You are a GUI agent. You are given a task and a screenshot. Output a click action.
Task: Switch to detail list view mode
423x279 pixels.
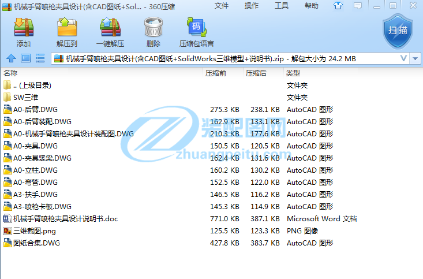(x=40, y=58)
